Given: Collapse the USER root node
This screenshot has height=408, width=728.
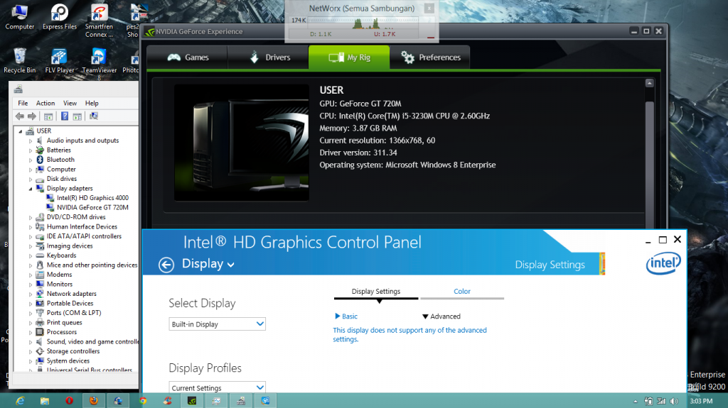Looking at the screenshot, I should click(x=21, y=131).
